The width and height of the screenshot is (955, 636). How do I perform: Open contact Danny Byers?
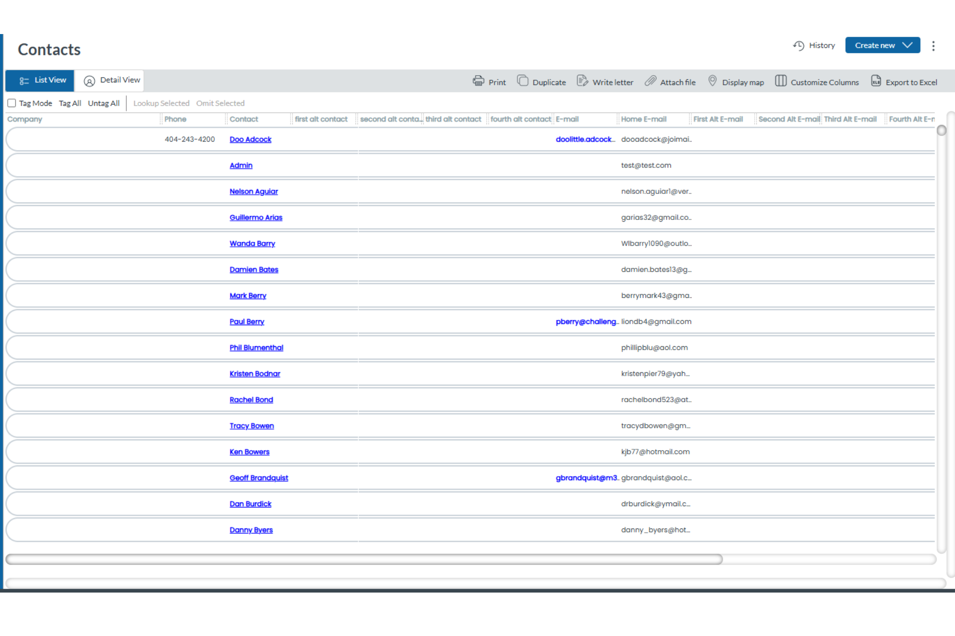click(251, 530)
